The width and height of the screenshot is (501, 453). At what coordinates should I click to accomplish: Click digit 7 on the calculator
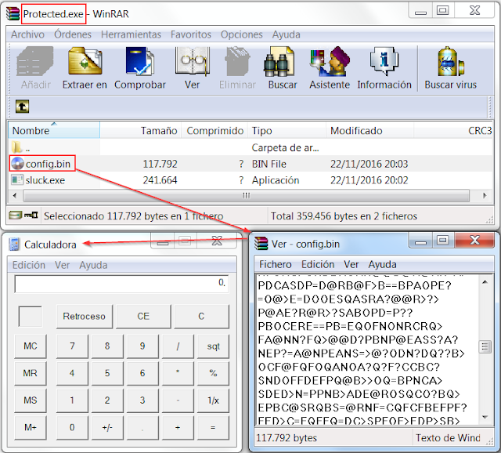[x=72, y=346]
